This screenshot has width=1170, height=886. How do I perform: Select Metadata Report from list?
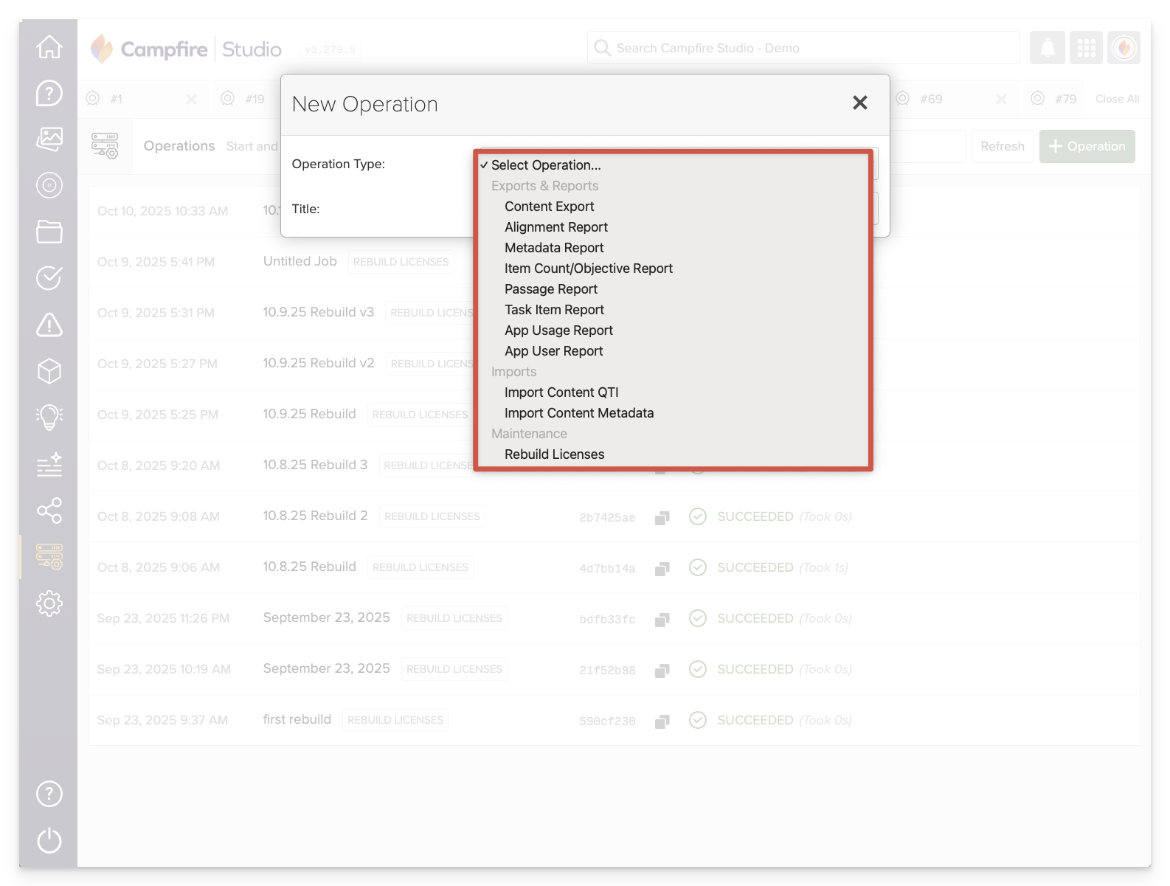[x=553, y=248]
